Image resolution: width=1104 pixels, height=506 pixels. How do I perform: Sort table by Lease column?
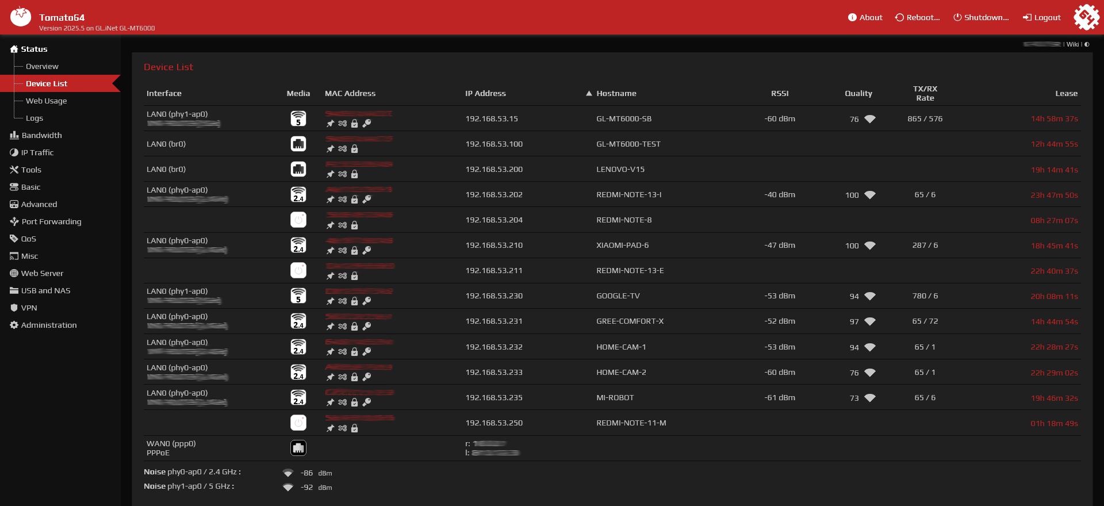click(1067, 93)
